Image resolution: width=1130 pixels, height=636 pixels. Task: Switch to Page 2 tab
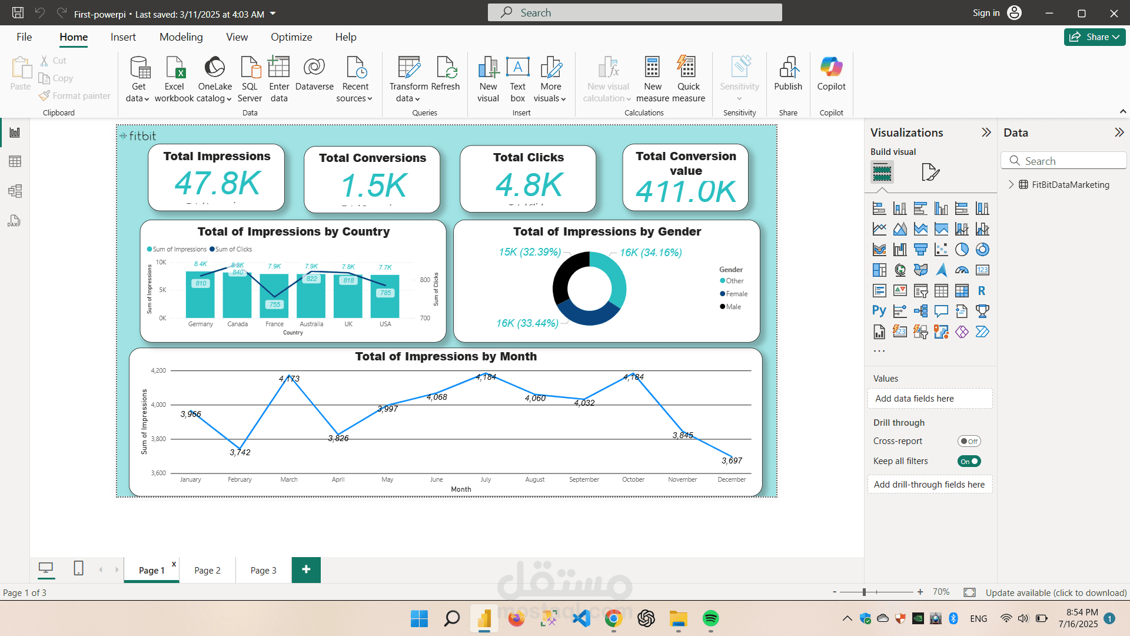[x=207, y=570]
